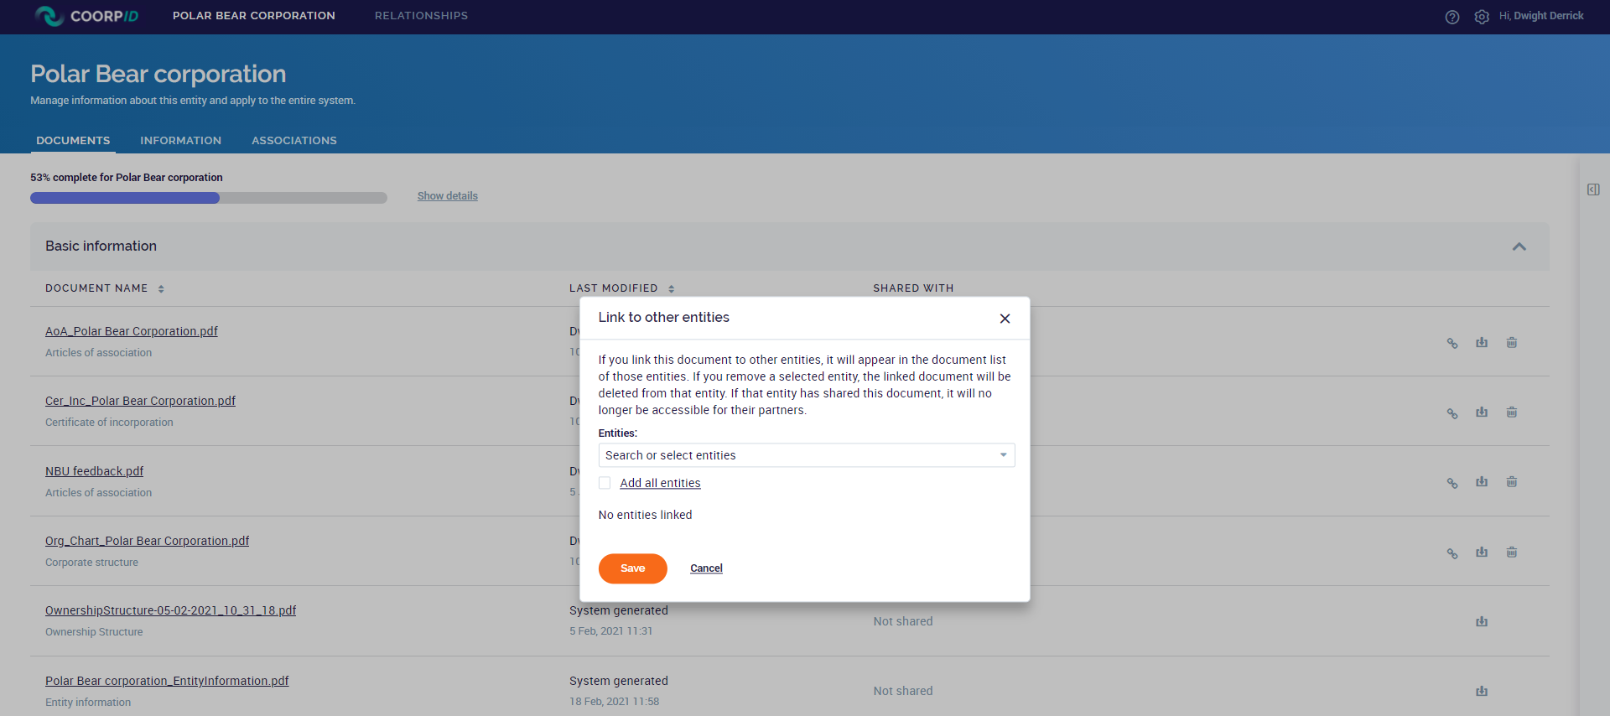1610x716 pixels.
Task: Click 5 Feb, 2021 11:31 timestamp
Action: coord(610,631)
